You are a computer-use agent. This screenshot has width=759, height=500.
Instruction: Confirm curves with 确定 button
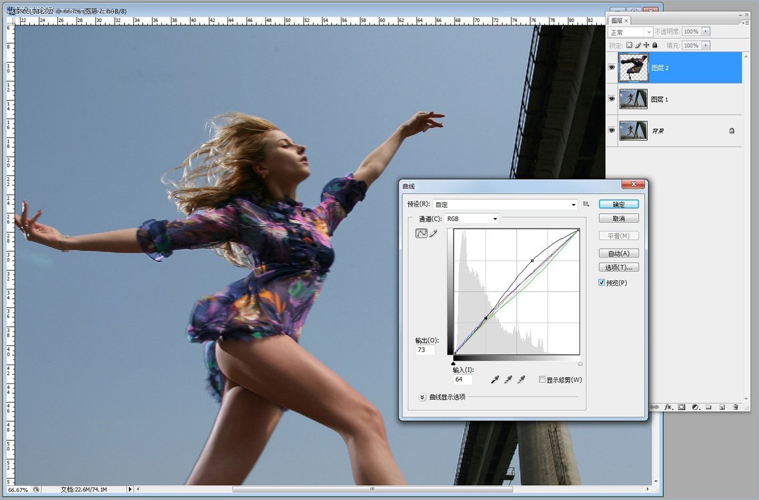(619, 204)
